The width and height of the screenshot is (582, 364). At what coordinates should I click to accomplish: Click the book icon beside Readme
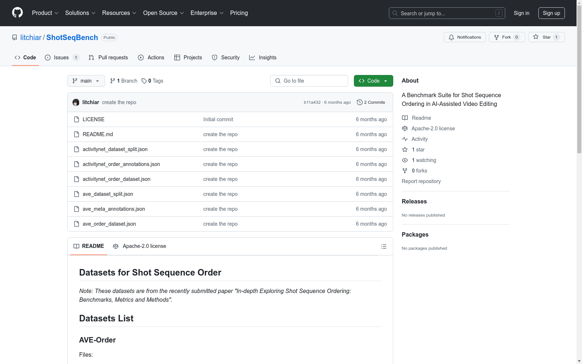[405, 118]
